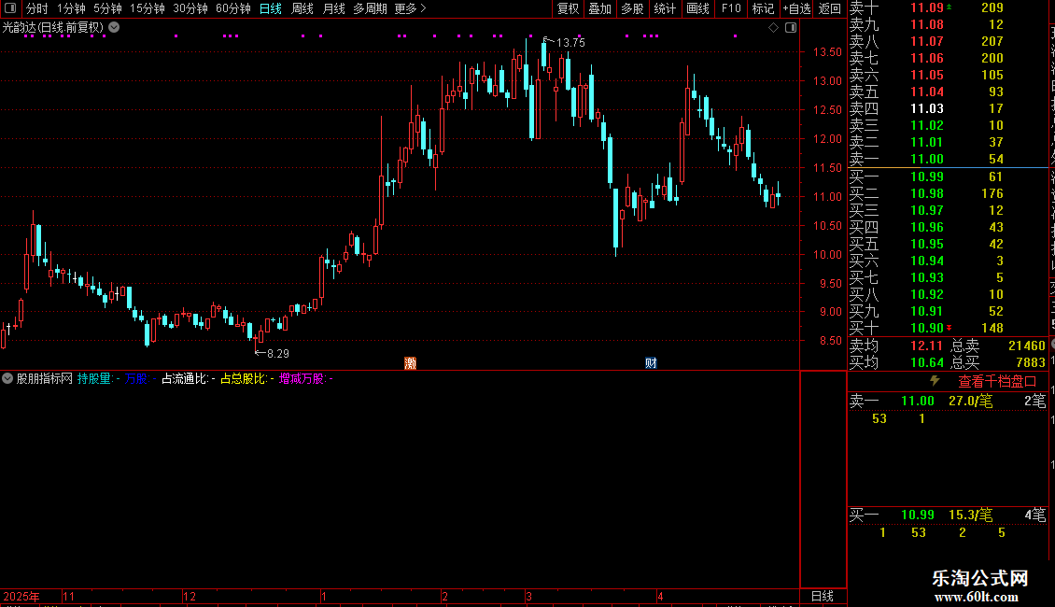Screen dimensions: 1055x607
Task: Click the 13.75 high price label
Action: pyautogui.click(x=570, y=42)
